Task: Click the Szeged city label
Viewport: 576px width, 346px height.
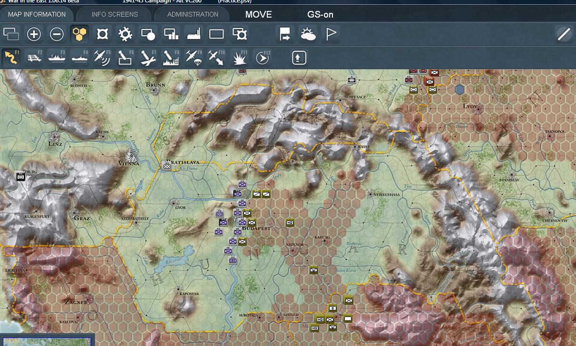Action: [x=291, y=315]
